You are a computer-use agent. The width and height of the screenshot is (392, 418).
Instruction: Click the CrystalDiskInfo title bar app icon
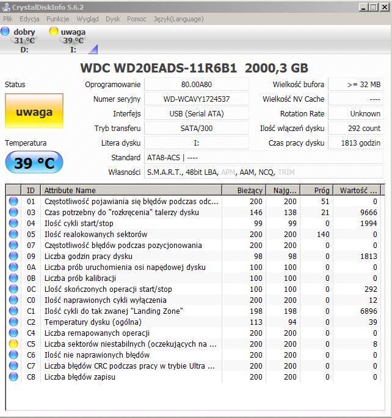(6, 7)
